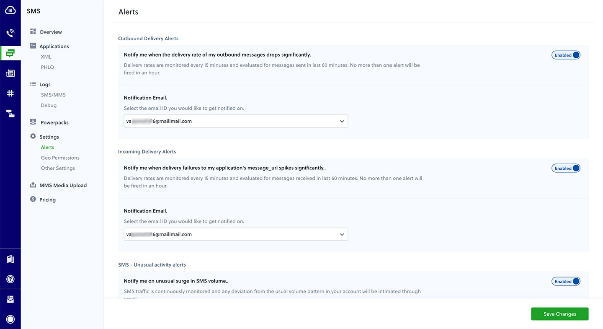Click the Plivo cloud logo icon
Image resolution: width=603 pixels, height=329 pixels.
pyautogui.click(x=10, y=10)
